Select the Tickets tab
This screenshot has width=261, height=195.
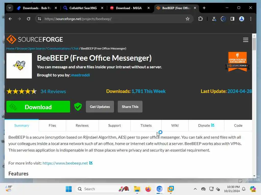[x=146, y=125]
